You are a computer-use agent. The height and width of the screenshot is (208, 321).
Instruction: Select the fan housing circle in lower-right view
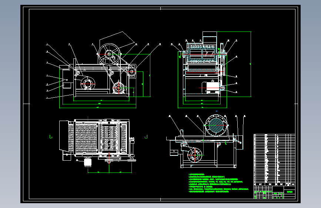tap(195, 155)
